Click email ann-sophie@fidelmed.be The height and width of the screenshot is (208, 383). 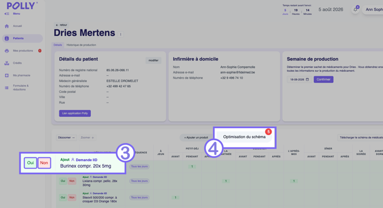[x=238, y=72]
